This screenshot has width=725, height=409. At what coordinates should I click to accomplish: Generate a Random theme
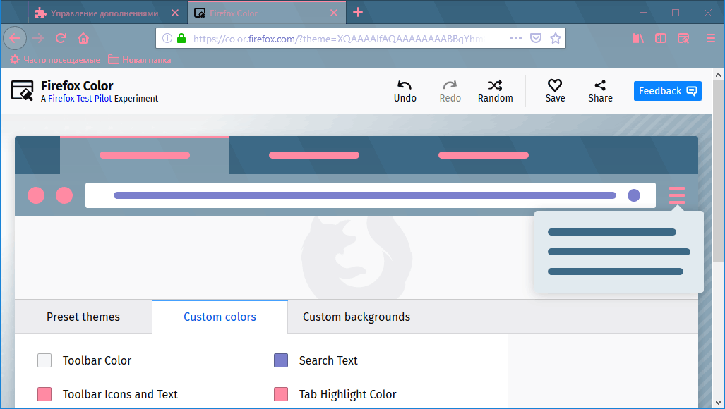(495, 91)
